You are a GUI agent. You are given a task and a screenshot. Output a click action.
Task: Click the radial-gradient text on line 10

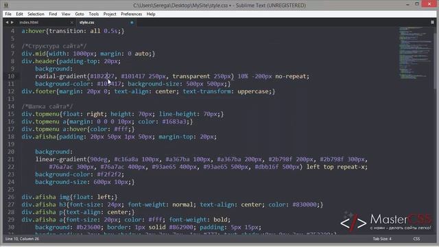pos(61,76)
